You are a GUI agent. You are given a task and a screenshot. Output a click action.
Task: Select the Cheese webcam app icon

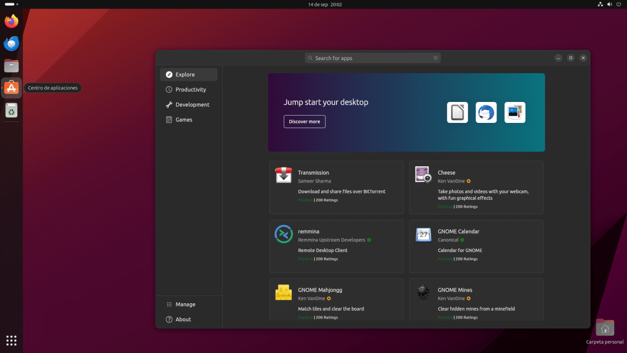pyautogui.click(x=423, y=175)
